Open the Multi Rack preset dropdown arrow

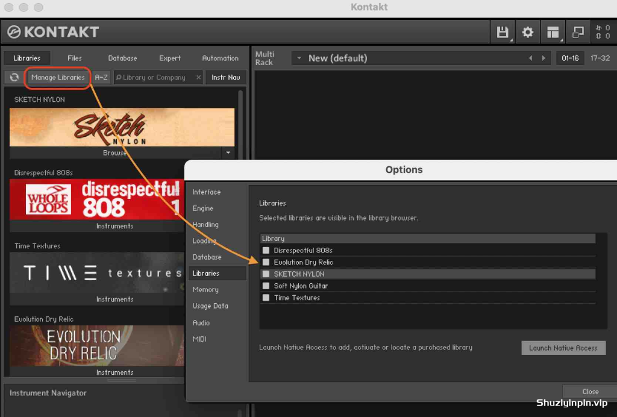(x=299, y=58)
